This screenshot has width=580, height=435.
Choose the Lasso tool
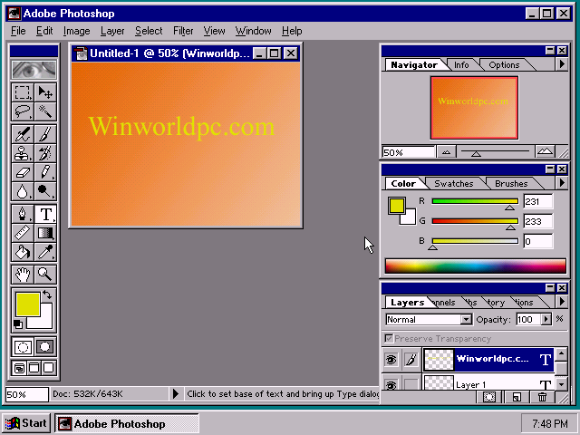pos(23,111)
